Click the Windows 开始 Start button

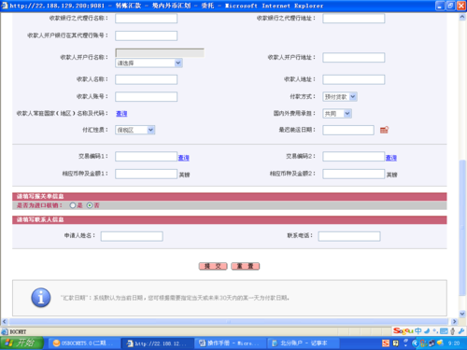pyautogui.click(x=22, y=343)
